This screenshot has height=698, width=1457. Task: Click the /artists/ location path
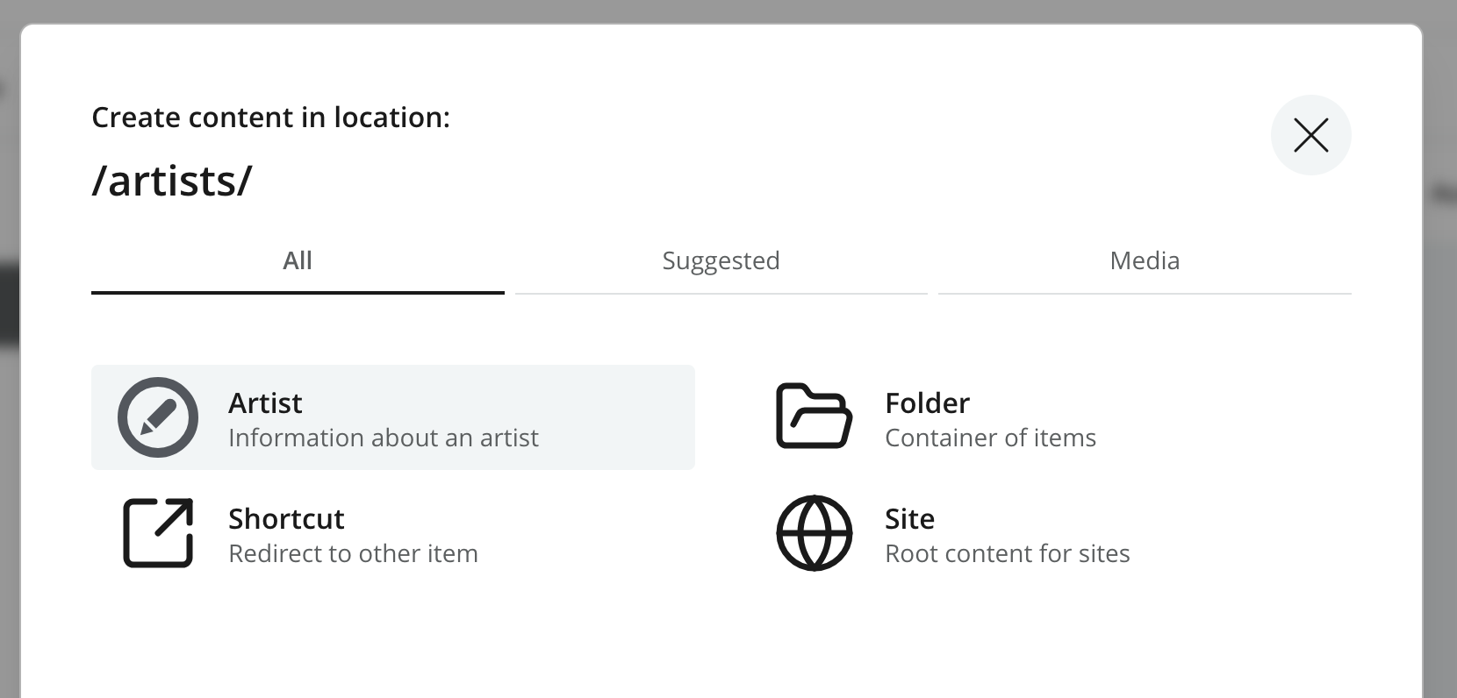tap(172, 181)
